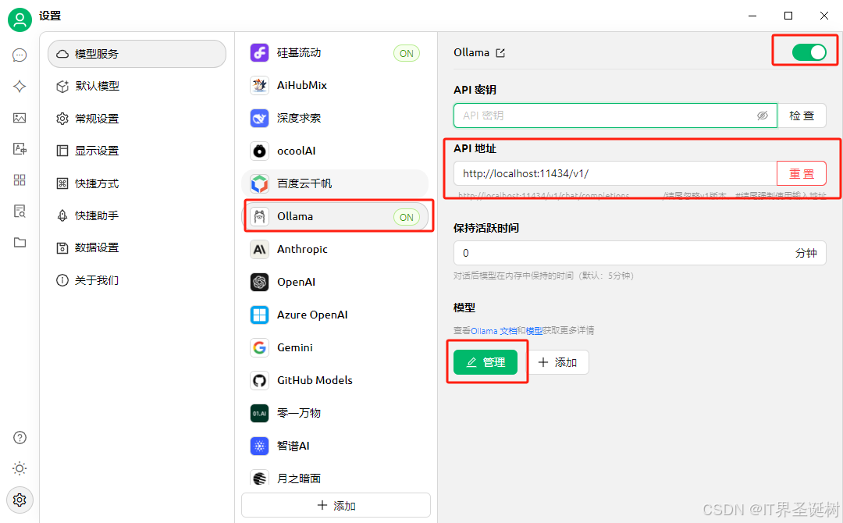Open settings via the gear icon

(20, 500)
